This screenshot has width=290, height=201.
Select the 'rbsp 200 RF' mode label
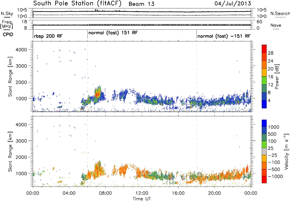pos(48,36)
